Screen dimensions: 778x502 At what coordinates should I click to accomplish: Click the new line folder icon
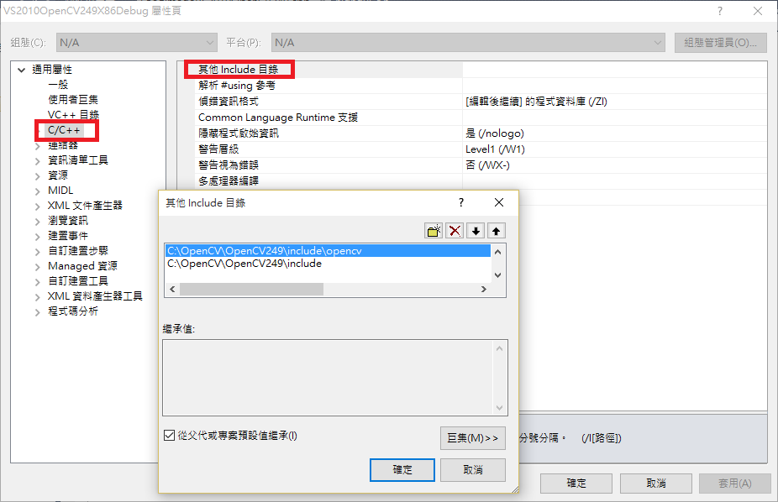point(434,231)
